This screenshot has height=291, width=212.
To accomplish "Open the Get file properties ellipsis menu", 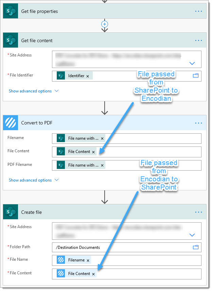I will 198,11.
